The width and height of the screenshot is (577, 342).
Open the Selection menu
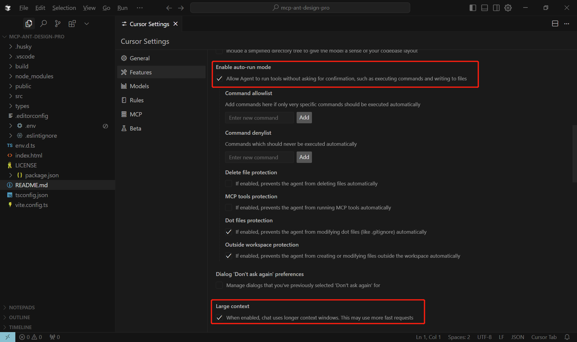[64, 8]
